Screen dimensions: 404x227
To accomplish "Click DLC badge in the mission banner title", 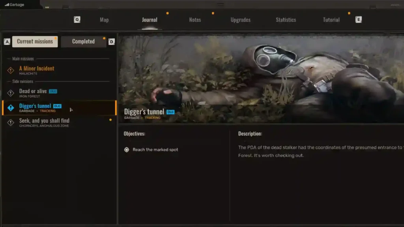I will click(x=170, y=112).
